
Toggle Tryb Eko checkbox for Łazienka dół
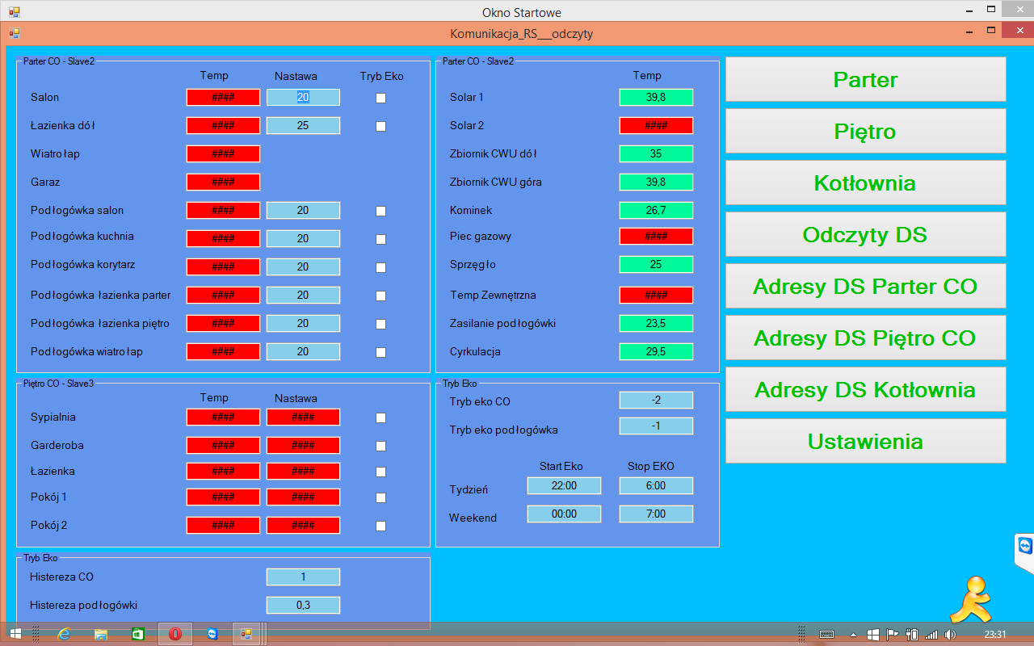(381, 126)
